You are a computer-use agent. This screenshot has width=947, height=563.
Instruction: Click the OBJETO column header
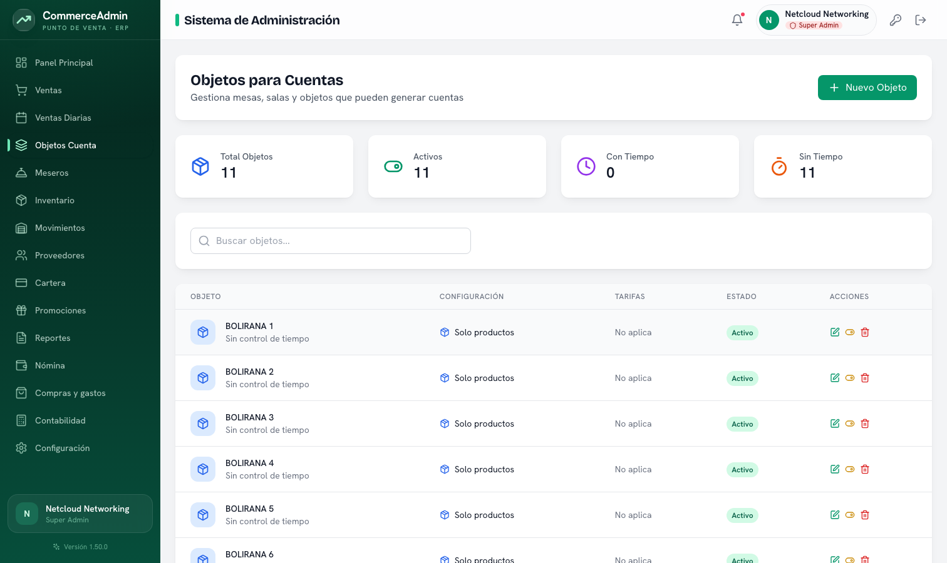205,297
